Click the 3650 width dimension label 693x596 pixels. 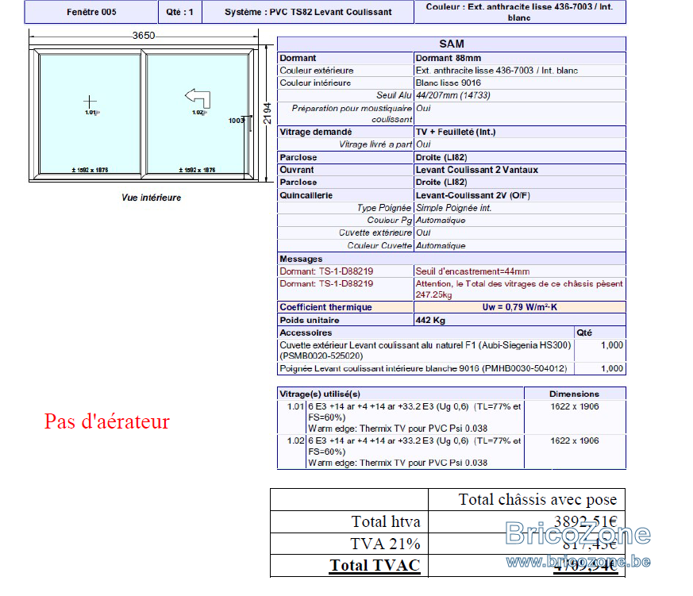[144, 36]
